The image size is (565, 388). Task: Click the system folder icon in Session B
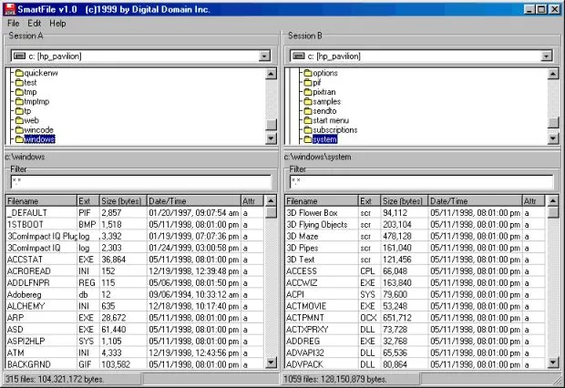click(x=305, y=139)
